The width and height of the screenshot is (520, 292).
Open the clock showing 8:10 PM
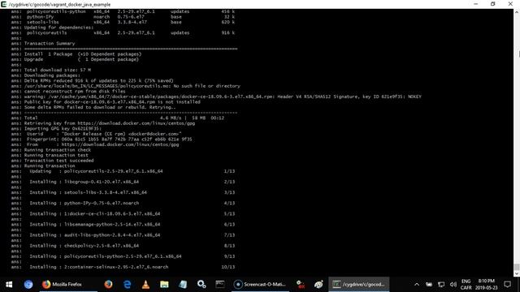click(487, 285)
